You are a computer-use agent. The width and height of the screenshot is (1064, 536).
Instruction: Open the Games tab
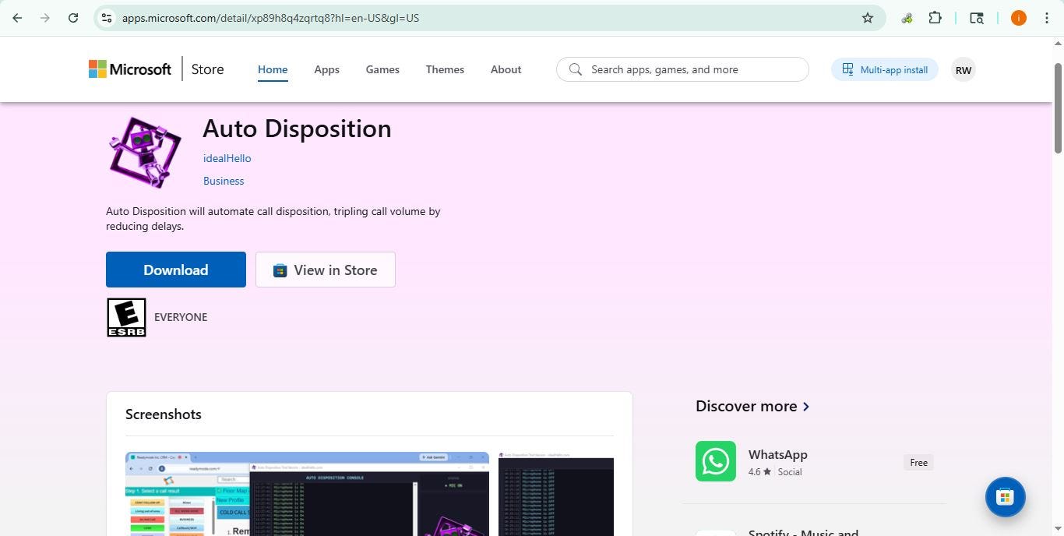[382, 69]
